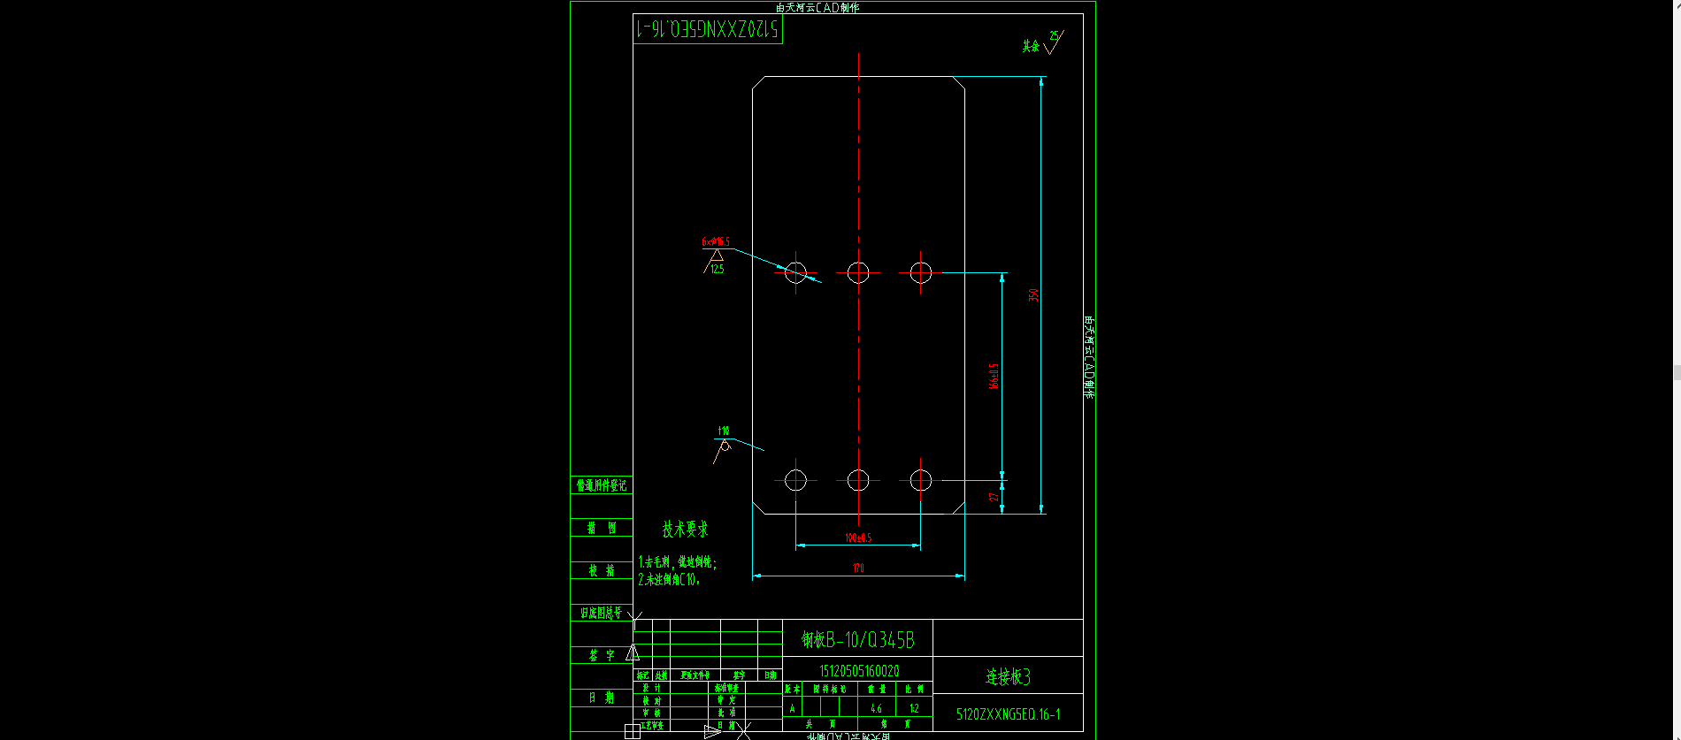Click the 借通用件登记 label

(602, 485)
